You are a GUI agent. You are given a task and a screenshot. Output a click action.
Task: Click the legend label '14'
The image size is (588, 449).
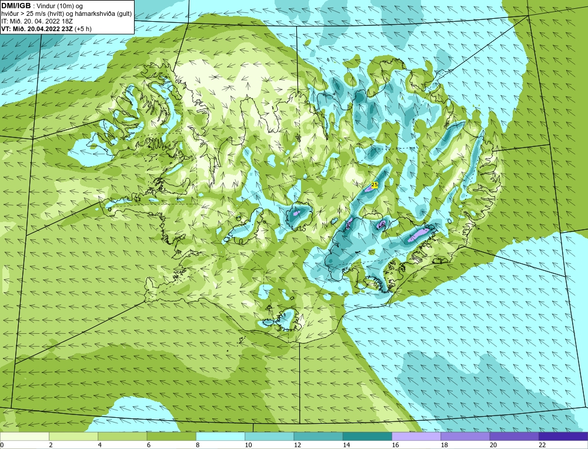pyautogui.click(x=346, y=445)
